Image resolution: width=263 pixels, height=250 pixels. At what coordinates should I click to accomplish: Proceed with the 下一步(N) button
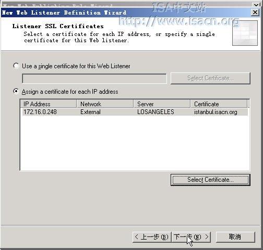tap(191, 237)
